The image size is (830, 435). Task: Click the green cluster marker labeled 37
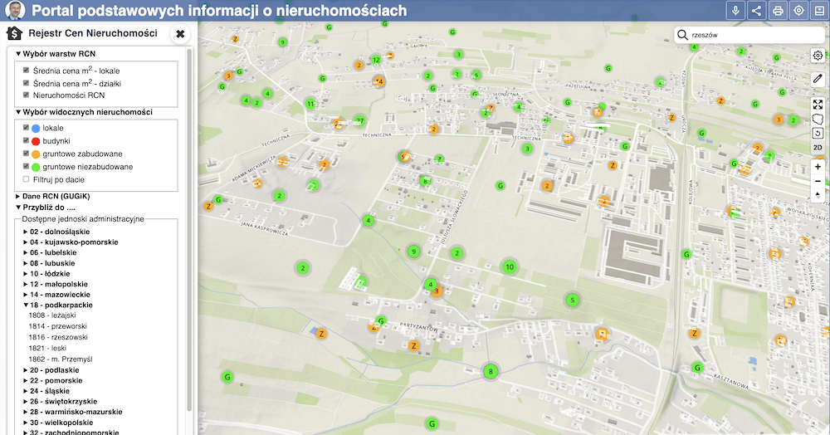[359, 120]
